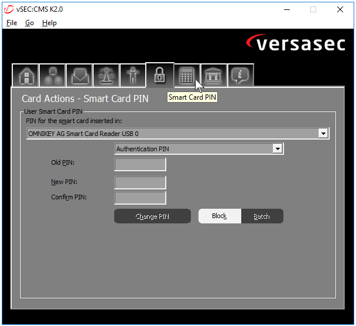Open the Help menu
356x326 pixels.
49,23
